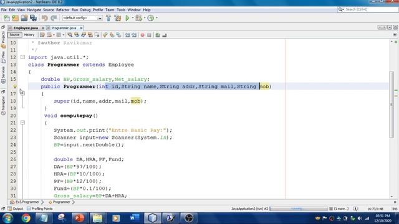Click the Search (Ctrl+I) field

pyautogui.click(x=368, y=9)
